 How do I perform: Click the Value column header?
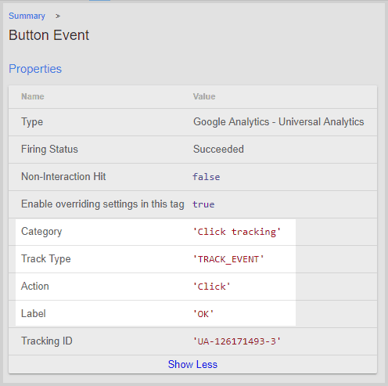[204, 96]
